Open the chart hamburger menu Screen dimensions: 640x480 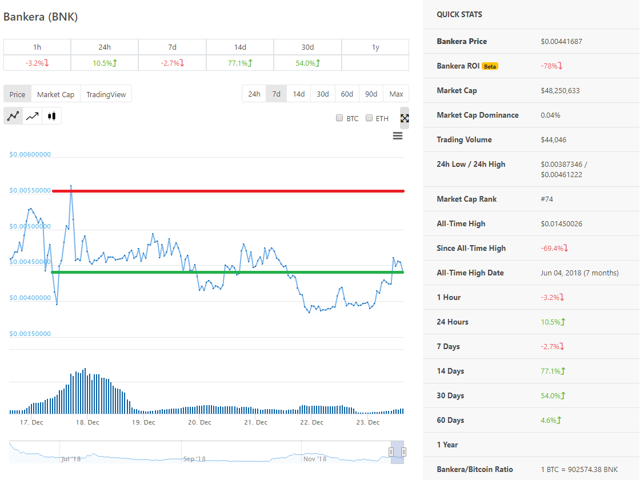[x=398, y=135]
